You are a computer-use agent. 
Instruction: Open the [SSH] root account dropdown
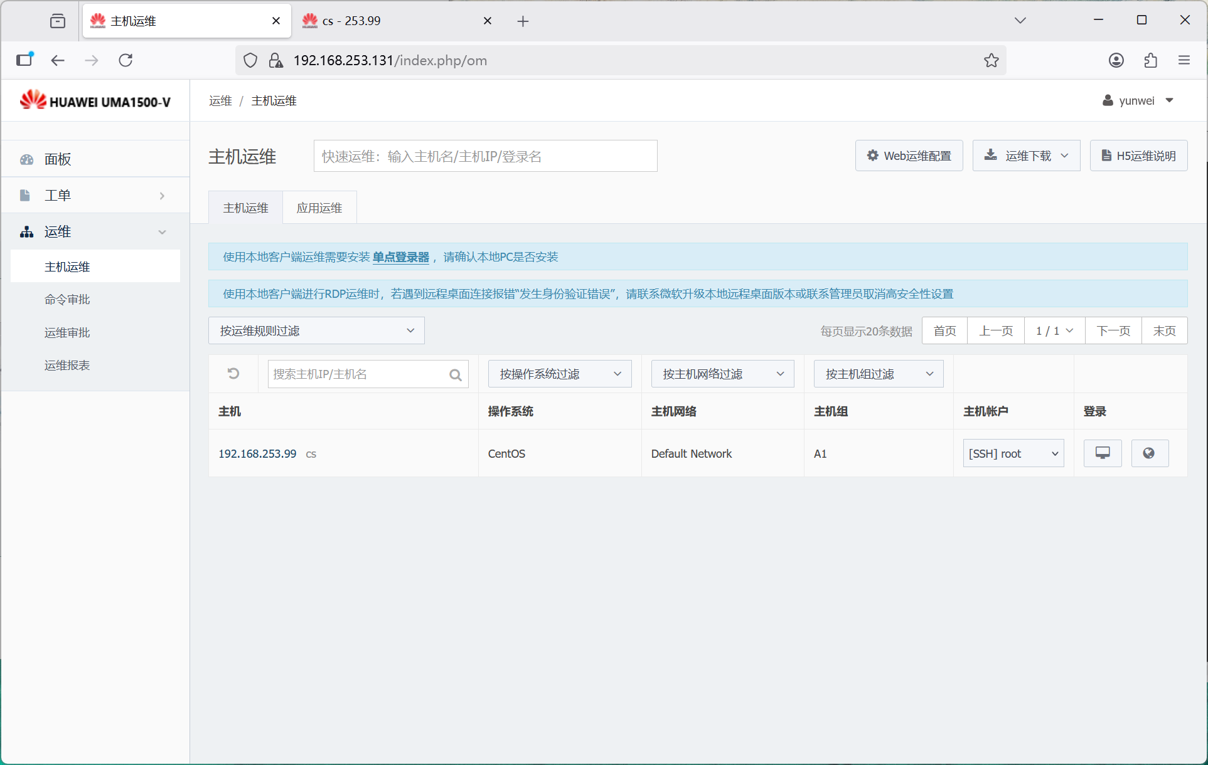1013,453
